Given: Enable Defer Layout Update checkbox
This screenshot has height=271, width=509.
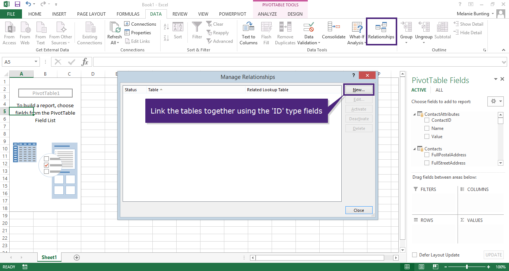Looking at the screenshot, I should coord(415,255).
